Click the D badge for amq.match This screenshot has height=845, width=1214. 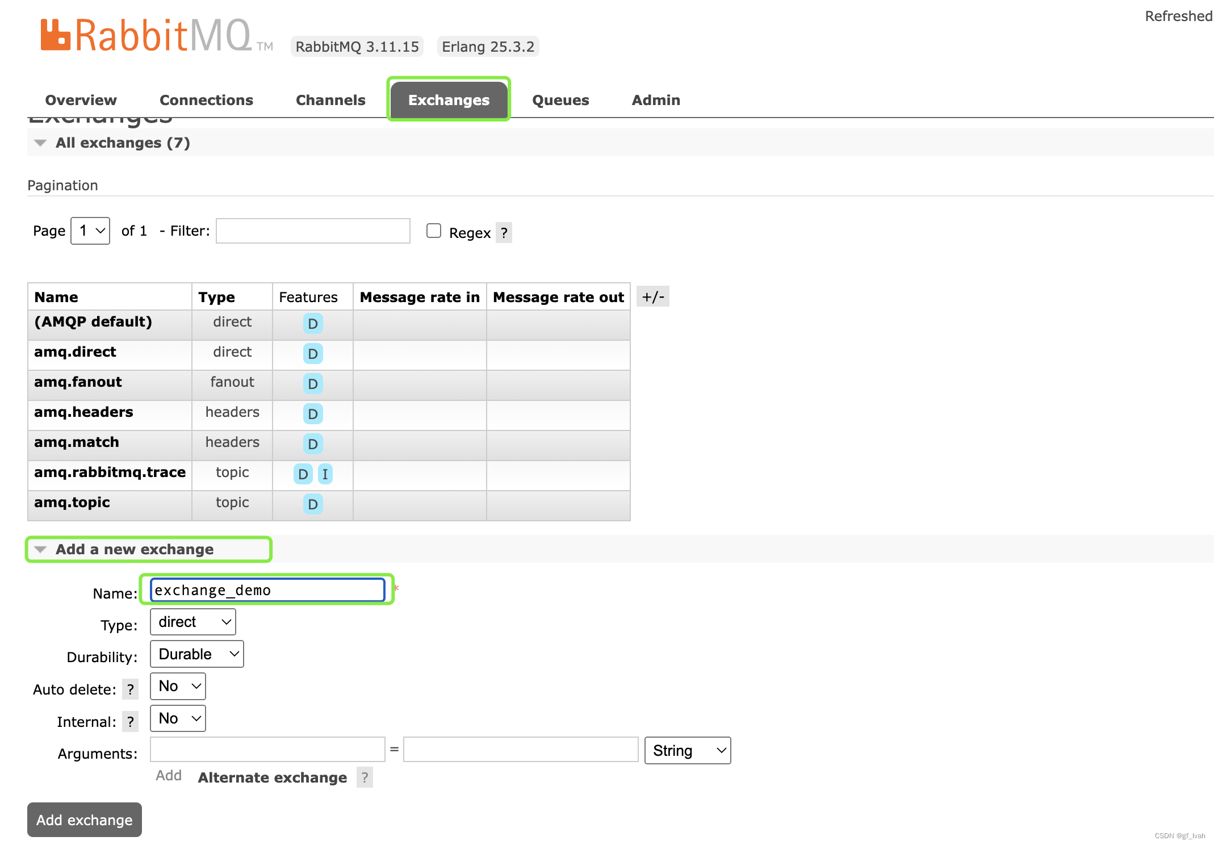click(313, 444)
